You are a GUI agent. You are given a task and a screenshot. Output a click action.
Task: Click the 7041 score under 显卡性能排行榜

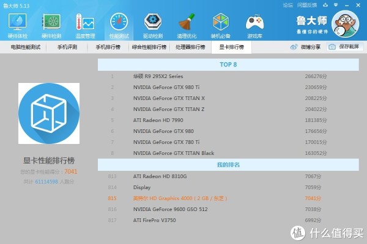pyautogui.click(x=71, y=171)
